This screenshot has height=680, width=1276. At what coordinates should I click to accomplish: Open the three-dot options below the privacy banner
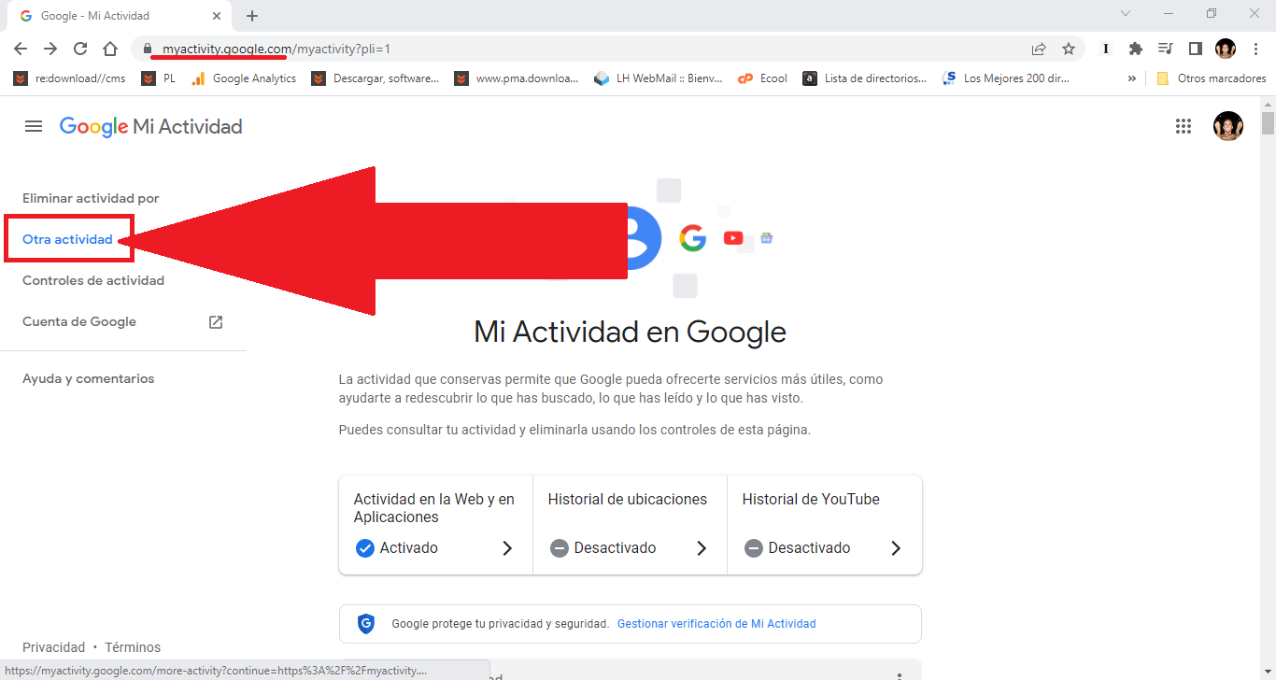point(900,675)
